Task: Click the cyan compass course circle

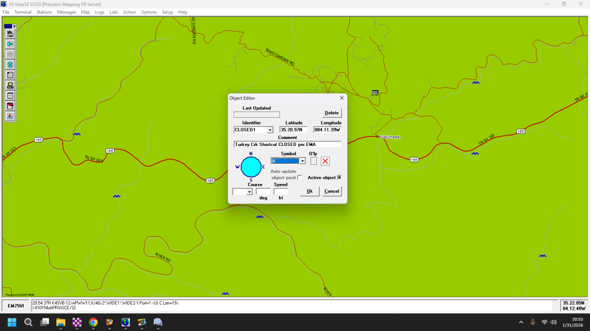Action: [251, 167]
